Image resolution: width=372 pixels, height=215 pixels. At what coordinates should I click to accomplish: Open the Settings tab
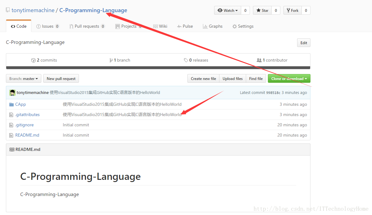[x=243, y=26]
